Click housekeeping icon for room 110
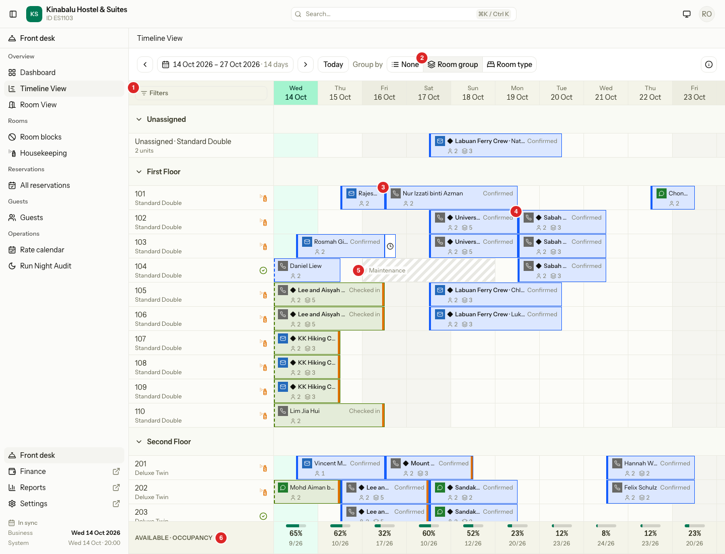 [263, 415]
